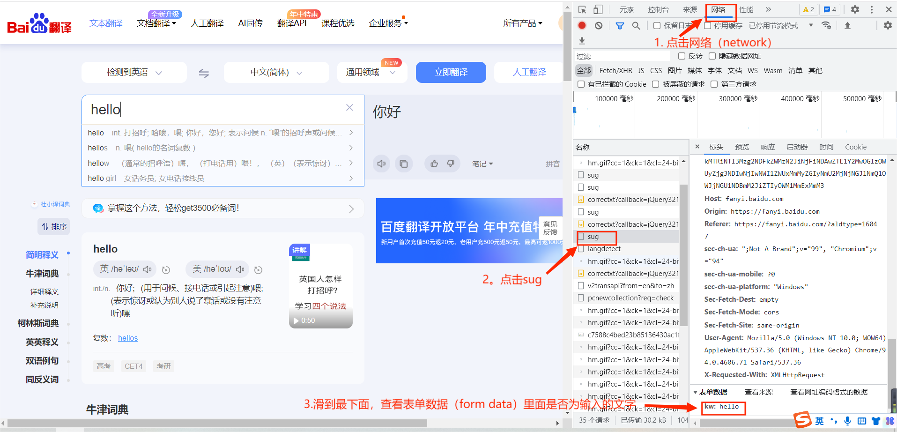The image size is (897, 432).
Task: Play the 英国人怎样打招呼 video thumbnail
Action: click(321, 286)
